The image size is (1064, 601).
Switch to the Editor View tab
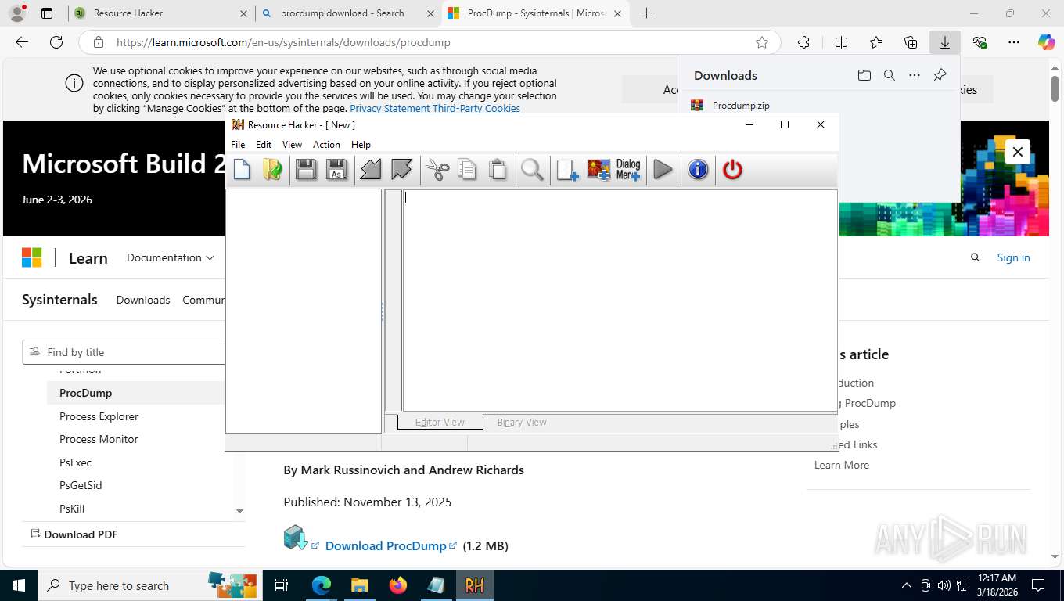click(440, 422)
